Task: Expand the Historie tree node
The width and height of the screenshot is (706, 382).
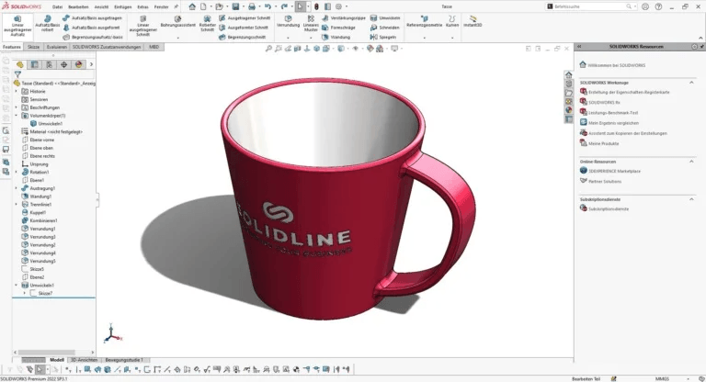Action: [x=17, y=91]
